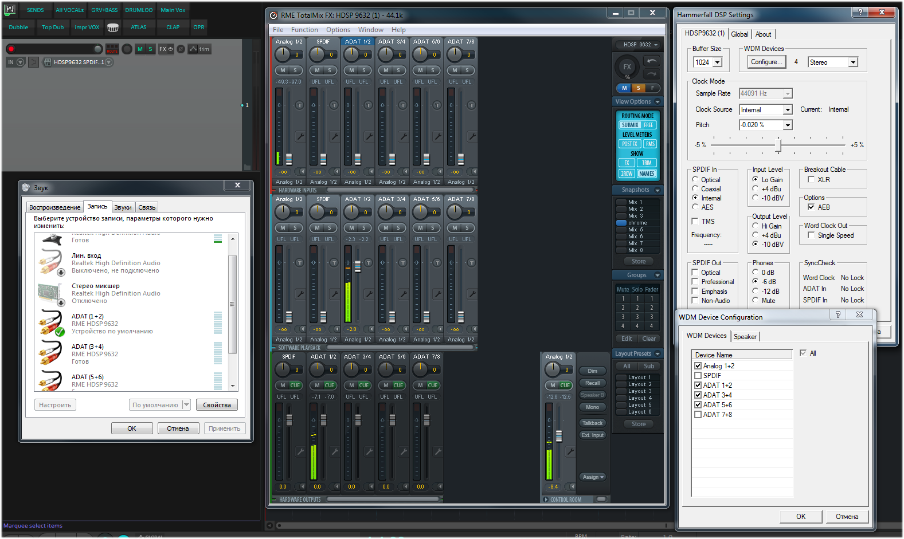The height and width of the screenshot is (539, 904).
Task: Collapse Snapshots panel
Action: pos(658,190)
